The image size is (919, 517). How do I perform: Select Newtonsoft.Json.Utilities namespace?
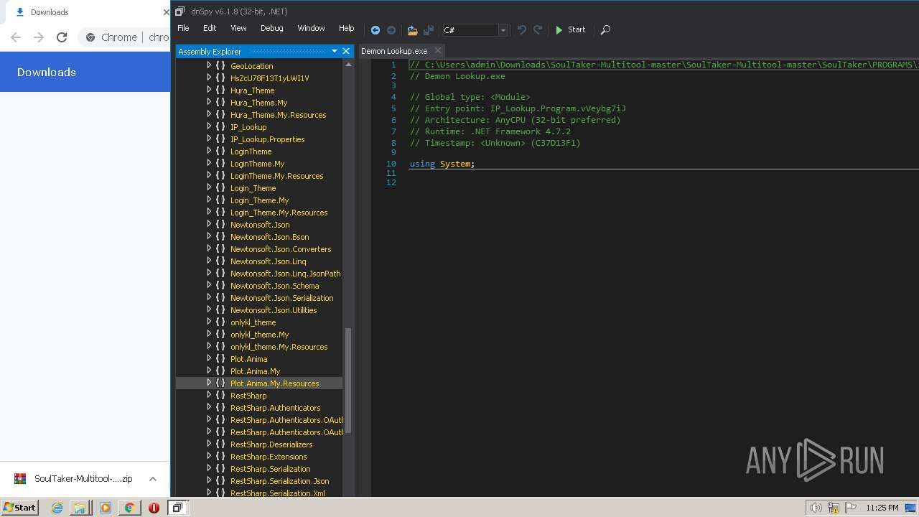tap(274, 310)
